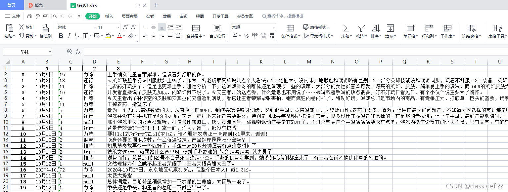508x192 pixels.
Task: Add new document tab with plus button
Action: coord(156,5)
